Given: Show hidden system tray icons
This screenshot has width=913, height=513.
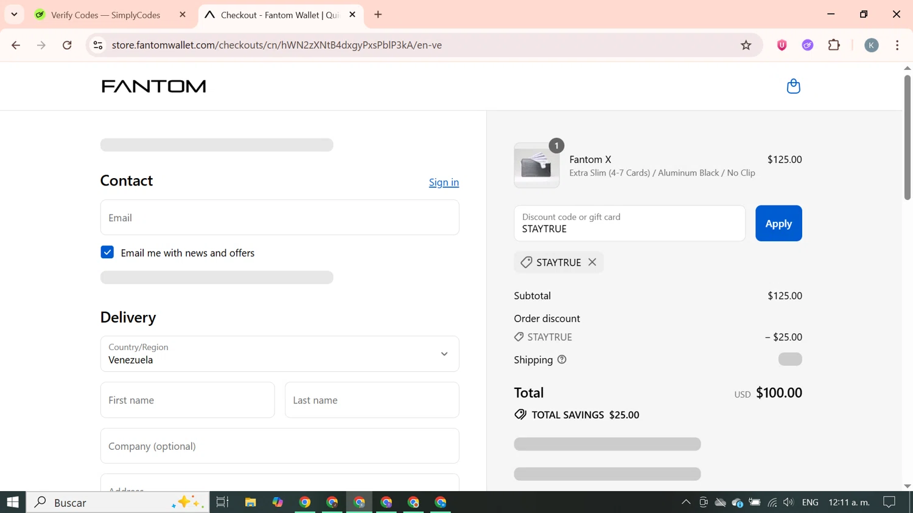Looking at the screenshot, I should coord(686,502).
